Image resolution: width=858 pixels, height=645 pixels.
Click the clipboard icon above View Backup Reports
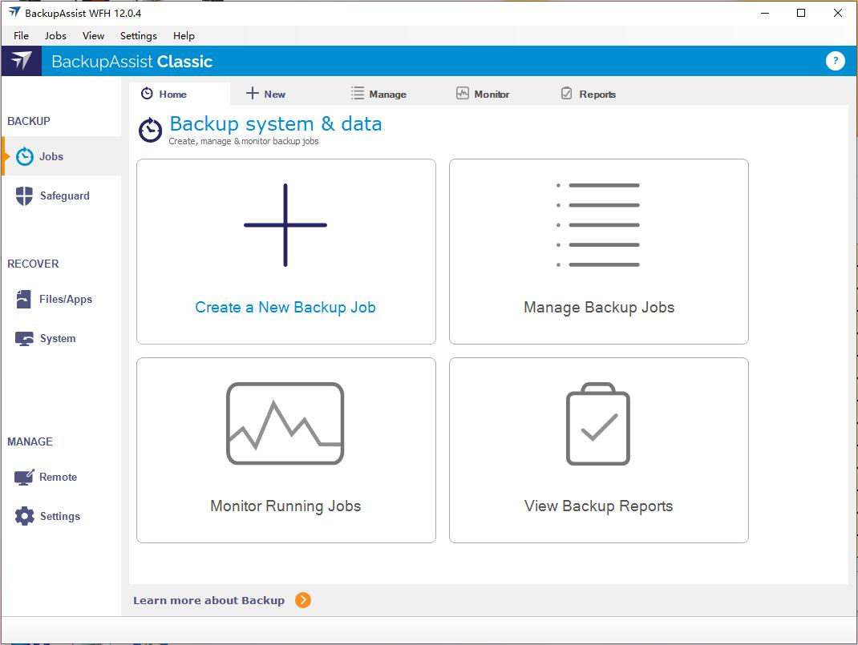[x=598, y=424]
